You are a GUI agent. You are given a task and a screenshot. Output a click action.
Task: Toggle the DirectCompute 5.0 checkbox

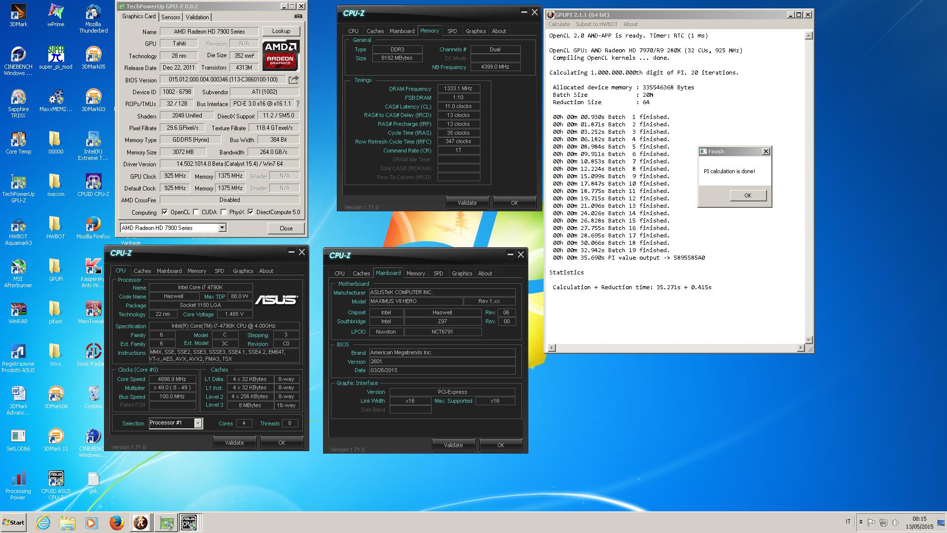251,212
